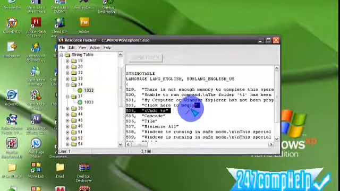Open the Edit menu
The height and width of the screenshot is (191, 340).
[x=72, y=47]
